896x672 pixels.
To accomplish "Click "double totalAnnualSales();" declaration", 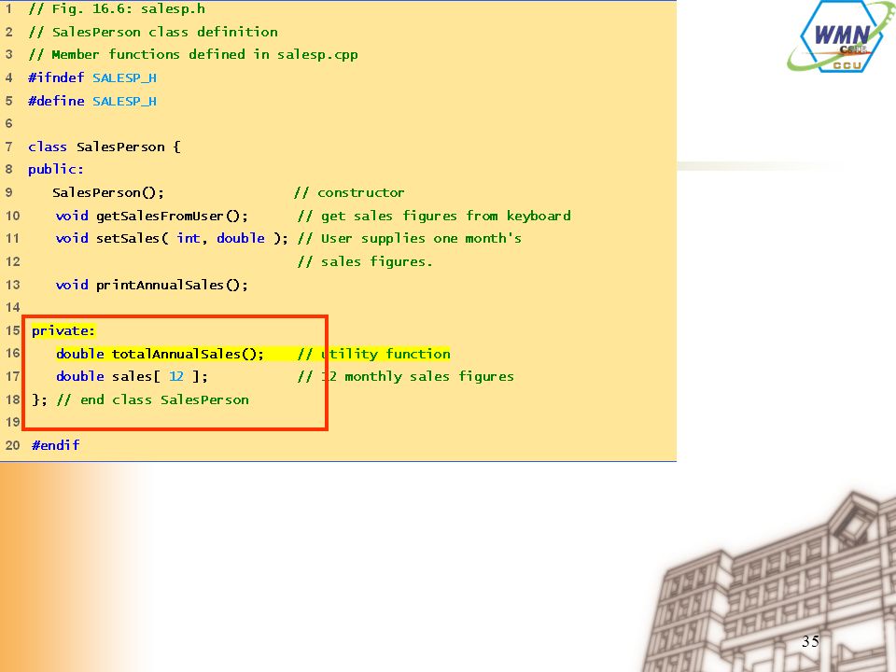I will tap(160, 354).
